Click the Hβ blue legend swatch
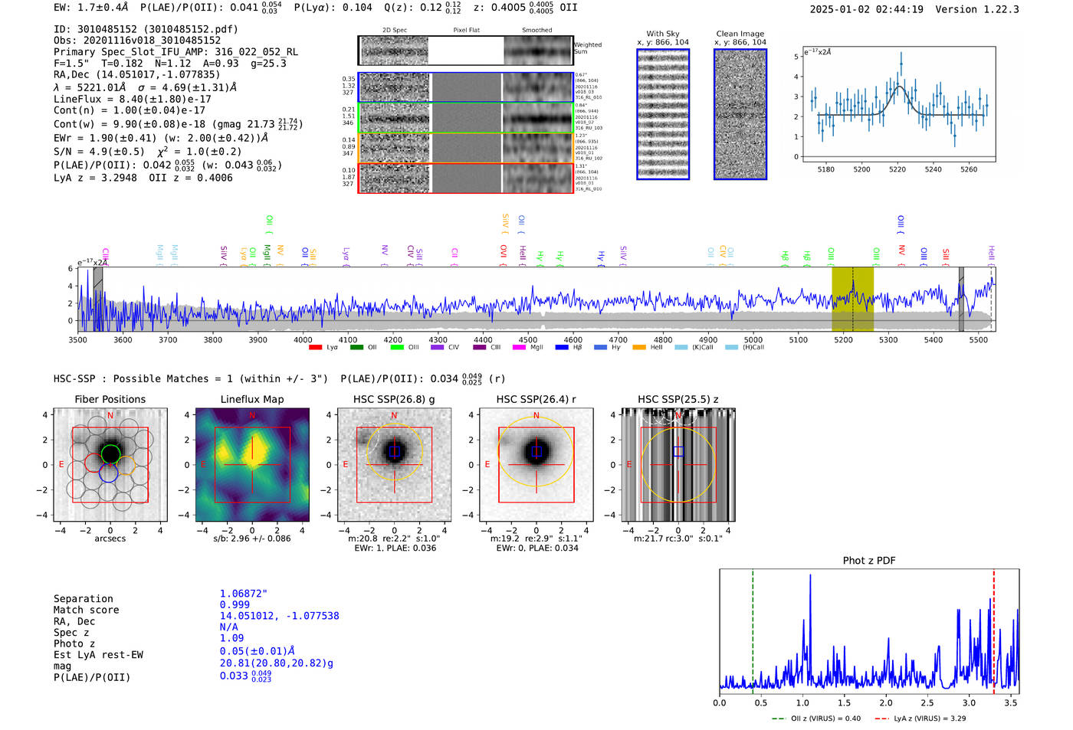 point(562,348)
